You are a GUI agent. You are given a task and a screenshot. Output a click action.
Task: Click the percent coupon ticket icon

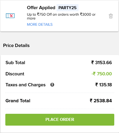pyautogui.click(x=10, y=16)
